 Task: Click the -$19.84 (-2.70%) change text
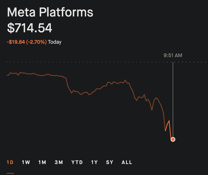(27, 42)
